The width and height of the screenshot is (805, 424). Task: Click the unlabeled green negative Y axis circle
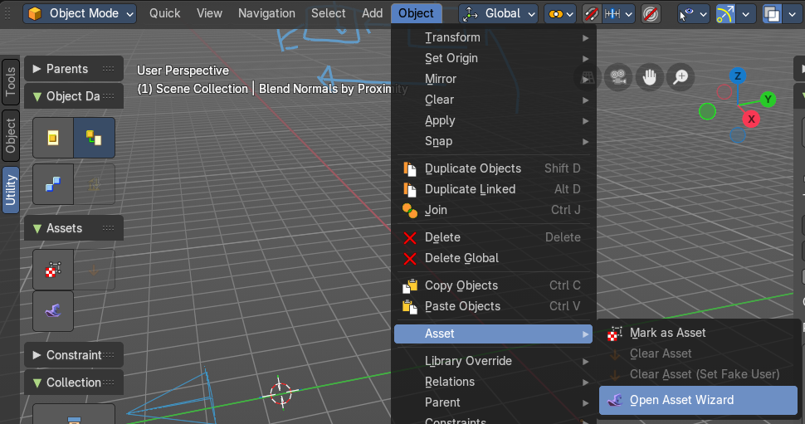pos(707,111)
